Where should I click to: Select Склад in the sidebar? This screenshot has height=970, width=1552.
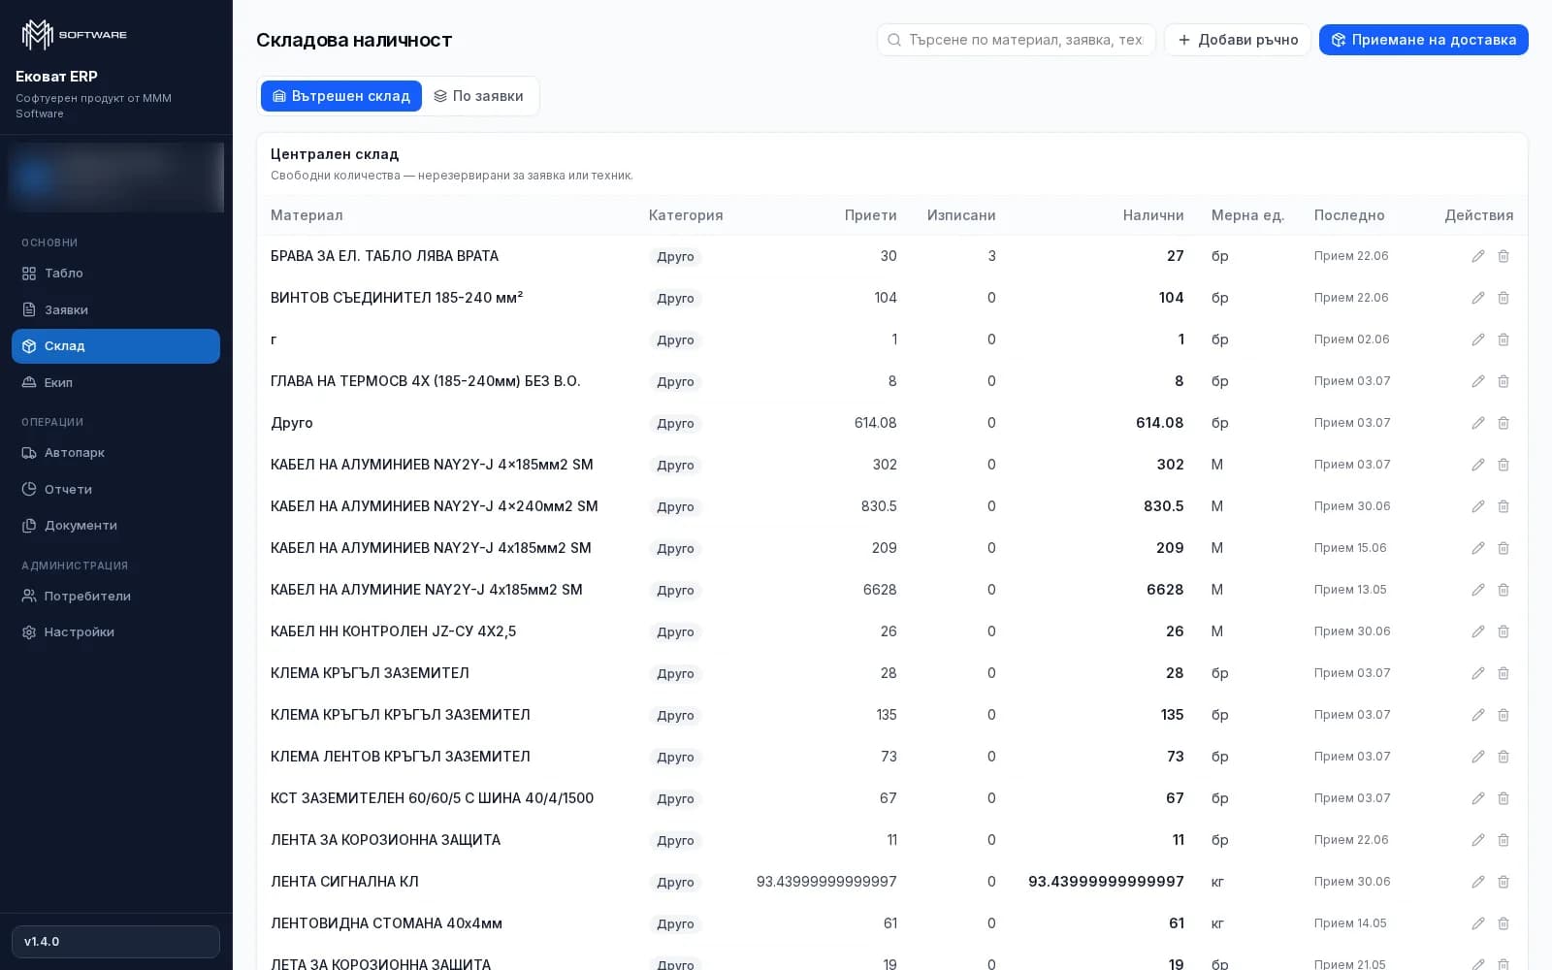[x=115, y=346]
